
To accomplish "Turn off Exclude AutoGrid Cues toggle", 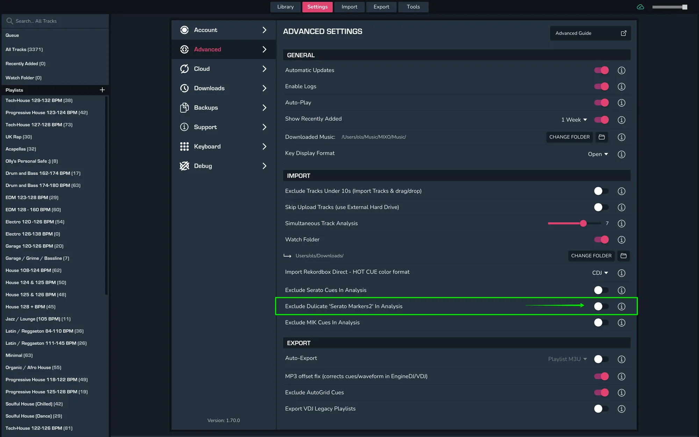I will coord(601,393).
